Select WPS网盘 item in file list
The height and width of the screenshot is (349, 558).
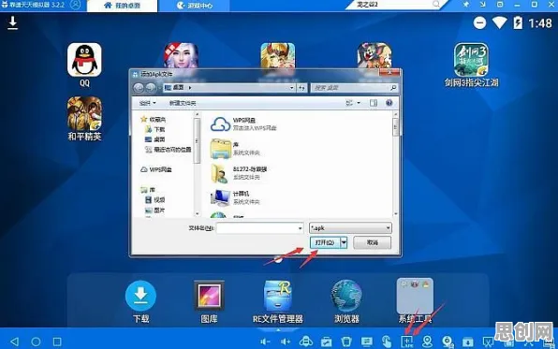click(243, 124)
